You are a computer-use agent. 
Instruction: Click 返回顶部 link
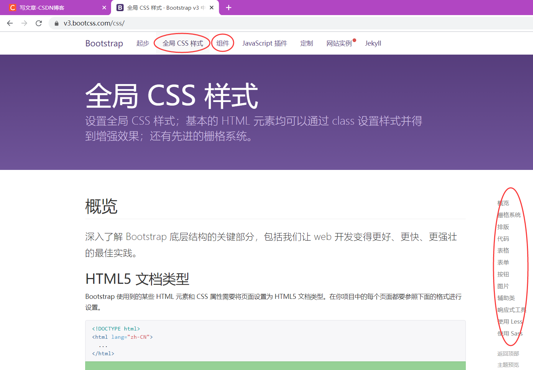[508, 353]
